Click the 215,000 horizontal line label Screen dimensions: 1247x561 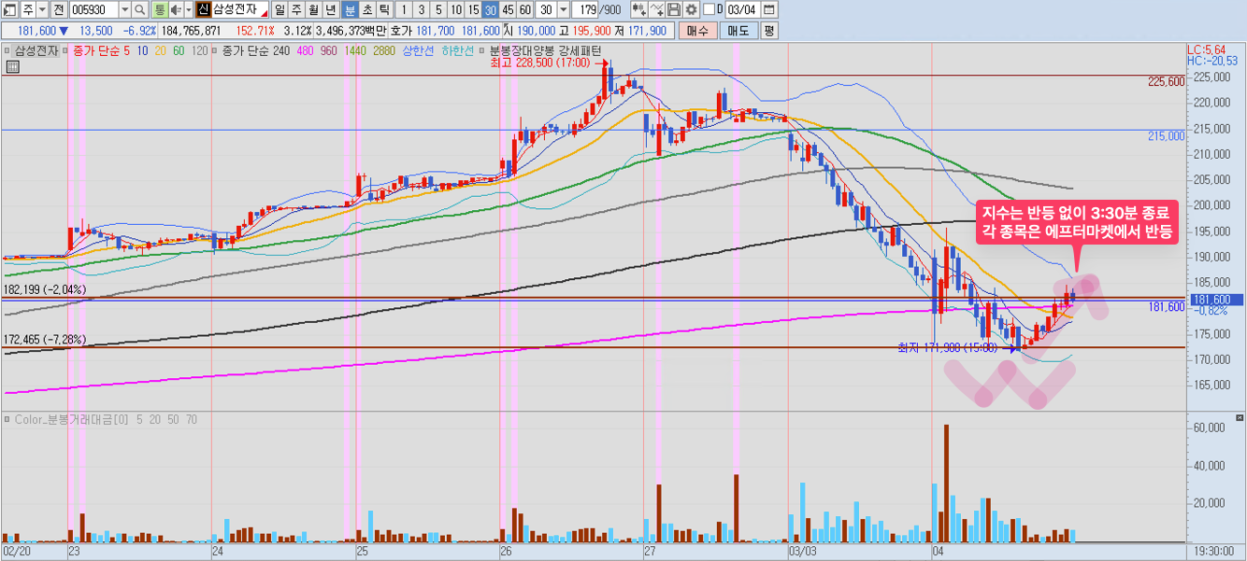pos(1166,135)
